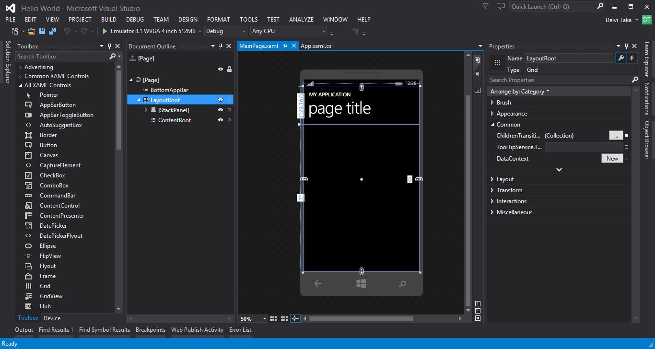Open the Debug configuration dropdown
Screen dimensions: 655x349
(225, 31)
